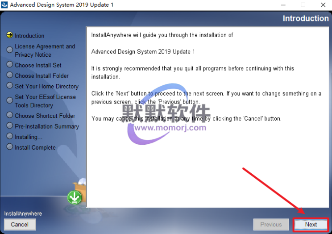The image size is (332, 234).
Task: Click the Cancel button
Action: point(20,225)
